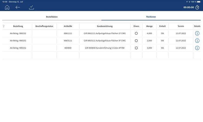This screenshot has height=122, width=203.
Task: Sort by Termin column header
Action: (x=181, y=26)
